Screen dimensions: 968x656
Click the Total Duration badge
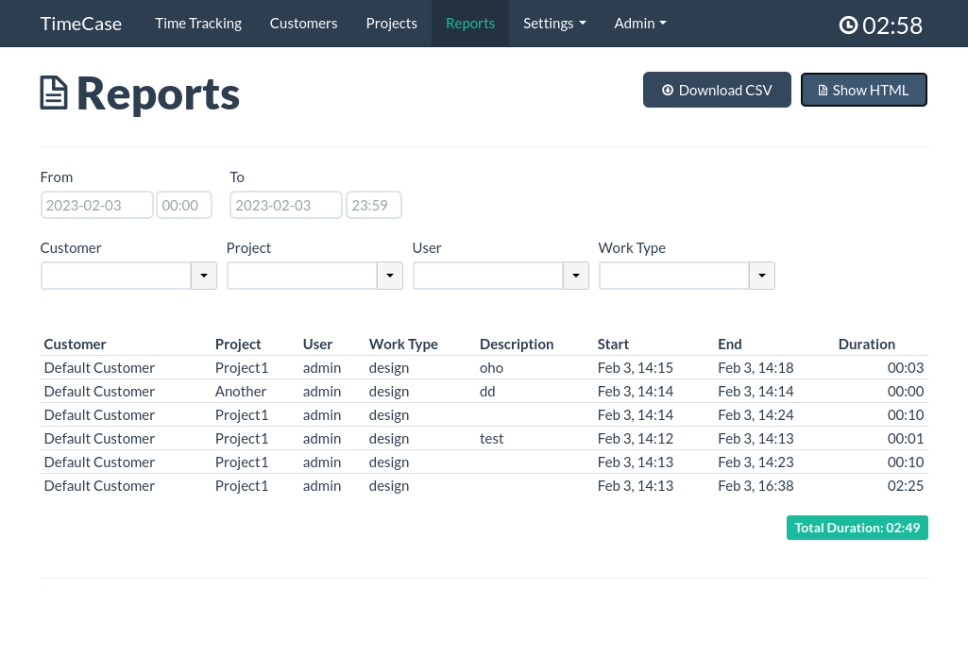857,528
